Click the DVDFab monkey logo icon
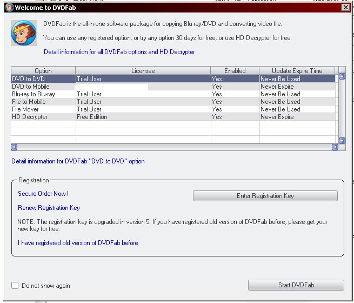The width and height of the screenshot is (354, 303). (x=24, y=34)
